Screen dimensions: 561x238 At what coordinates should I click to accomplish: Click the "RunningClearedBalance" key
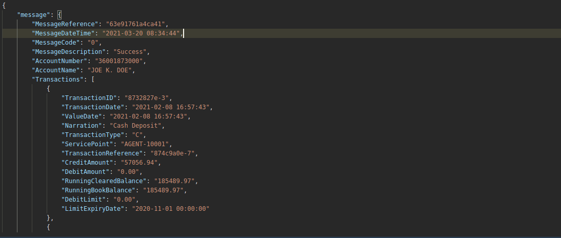coord(104,182)
